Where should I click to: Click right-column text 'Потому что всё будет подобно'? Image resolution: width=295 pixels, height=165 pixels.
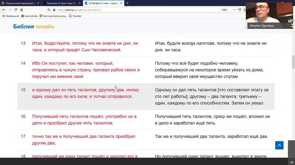(186, 63)
